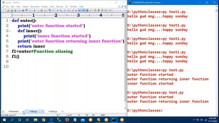Click the Go to line toolbar icon
Image resolution: width=219 pixels, height=123 pixels.
[x=68, y=11]
